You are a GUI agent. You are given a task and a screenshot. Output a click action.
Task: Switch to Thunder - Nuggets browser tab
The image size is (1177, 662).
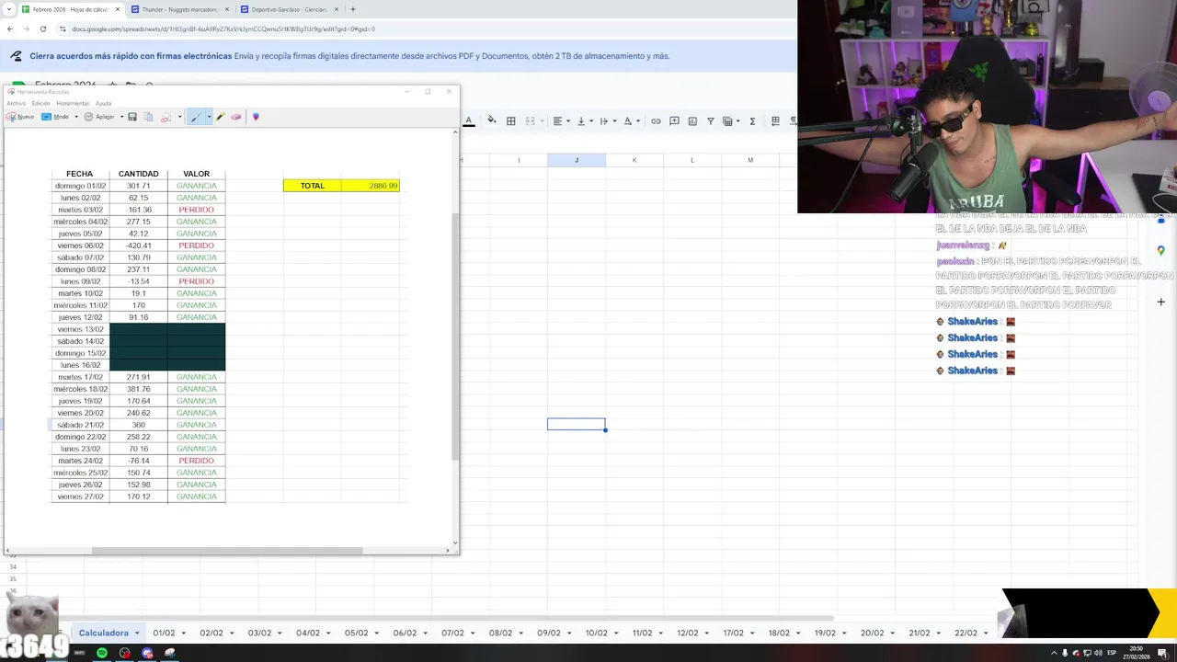coord(180,9)
